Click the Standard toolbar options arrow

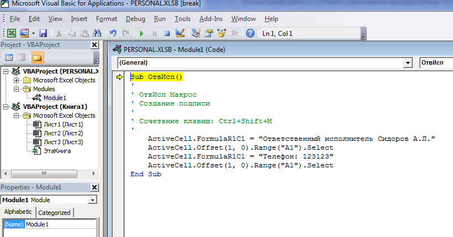tap(364, 34)
